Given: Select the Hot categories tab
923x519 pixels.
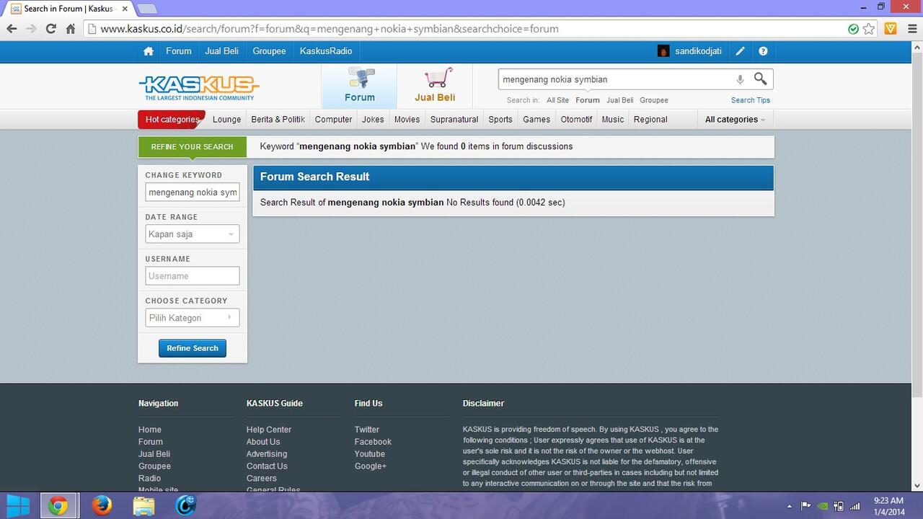Looking at the screenshot, I should (x=172, y=120).
